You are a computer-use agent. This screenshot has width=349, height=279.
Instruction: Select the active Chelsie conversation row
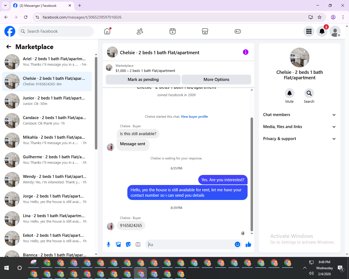coord(47,81)
